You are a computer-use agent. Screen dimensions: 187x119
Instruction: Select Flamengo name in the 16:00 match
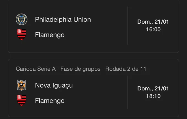click(50, 35)
